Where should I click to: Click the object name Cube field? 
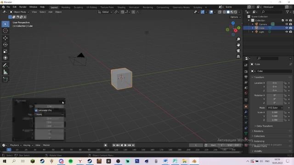[274, 71]
